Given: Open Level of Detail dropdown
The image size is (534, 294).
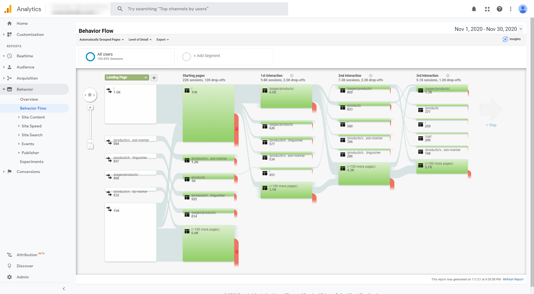Looking at the screenshot, I should point(140,39).
